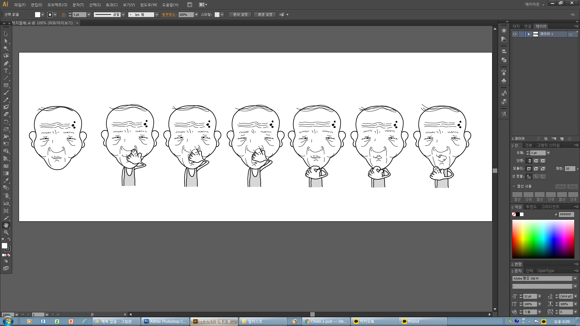Select the Pen tool
The width and height of the screenshot is (580, 326).
(6, 63)
